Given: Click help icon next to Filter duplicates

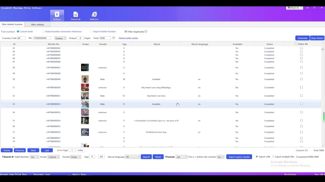Looking at the screenshot, I should click(146, 32).
